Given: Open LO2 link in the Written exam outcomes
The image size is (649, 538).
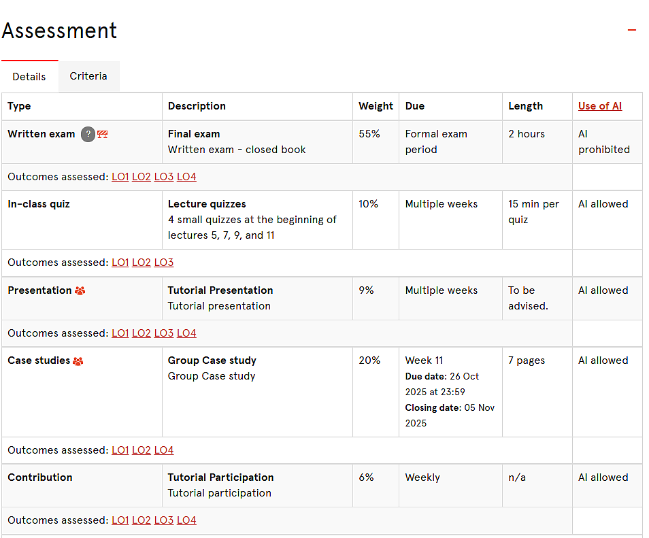Looking at the screenshot, I should 141,177.
